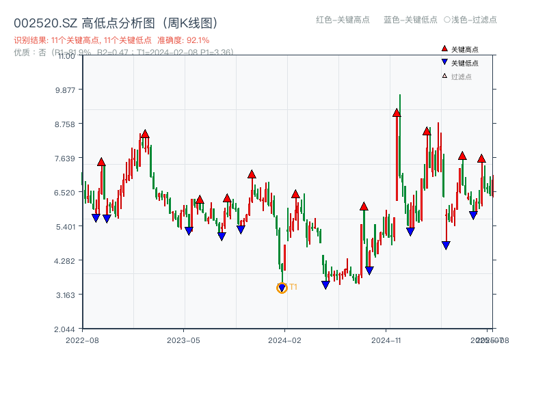Click the first blue low marker on the left
547x410 pixels.
[x=96, y=218]
